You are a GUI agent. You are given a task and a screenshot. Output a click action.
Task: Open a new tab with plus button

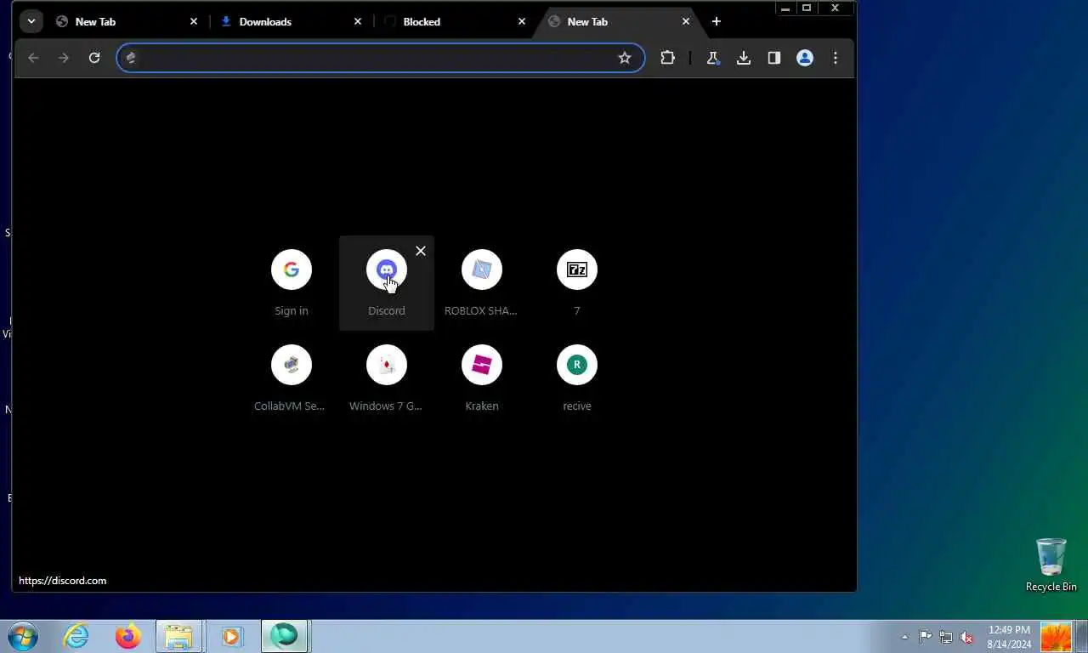pos(717,21)
